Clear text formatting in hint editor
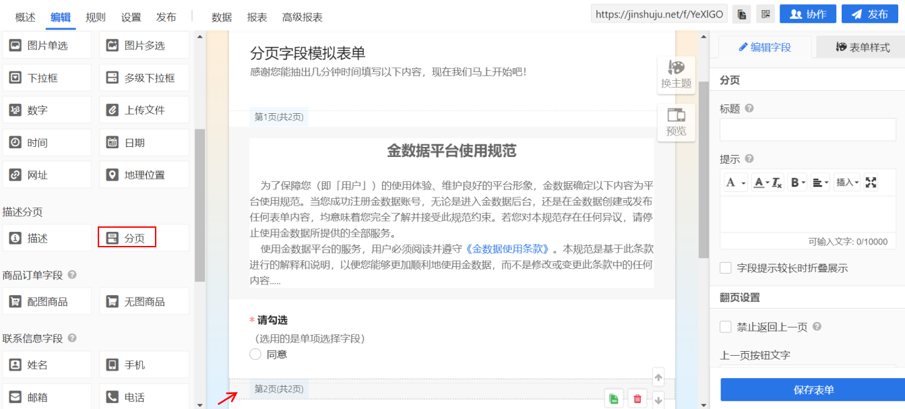905x409 pixels. [777, 183]
